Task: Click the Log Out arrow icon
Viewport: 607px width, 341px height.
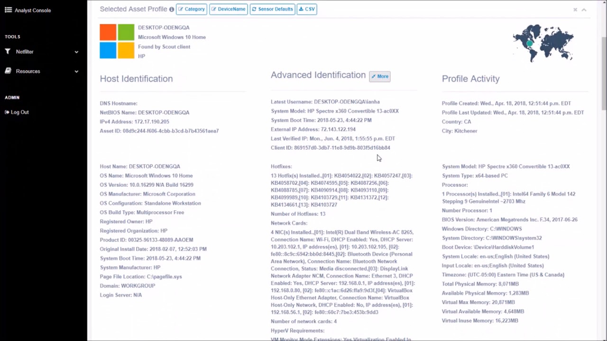Action: (x=7, y=112)
